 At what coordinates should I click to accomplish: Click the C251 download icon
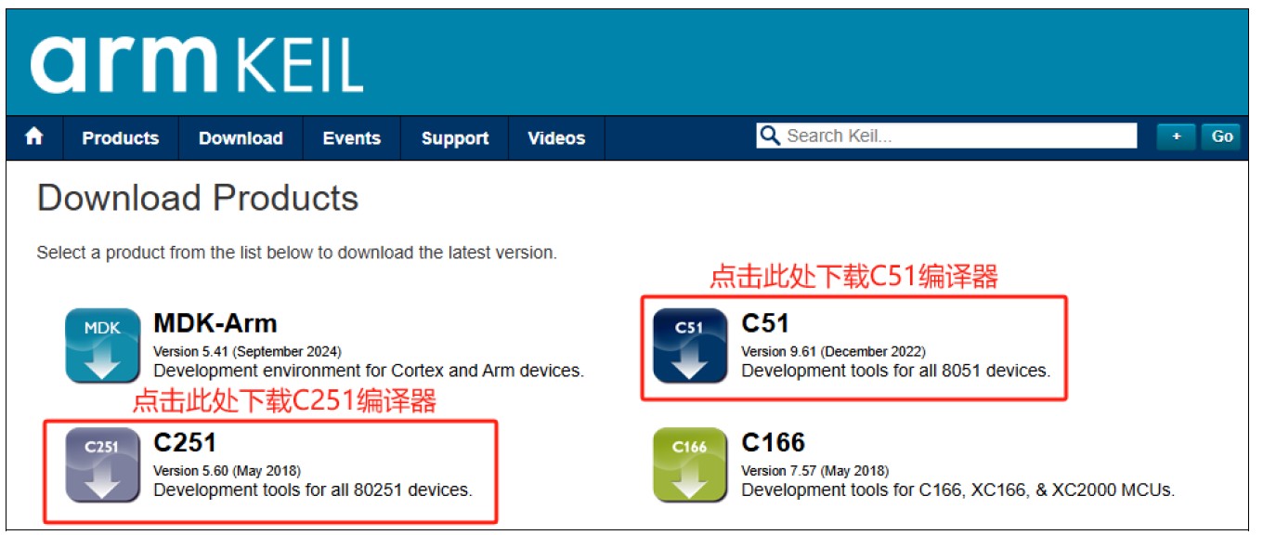(103, 464)
